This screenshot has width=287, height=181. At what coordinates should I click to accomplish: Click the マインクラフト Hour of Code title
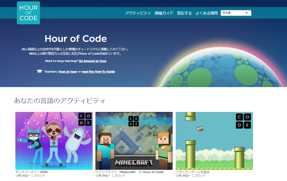(130, 172)
